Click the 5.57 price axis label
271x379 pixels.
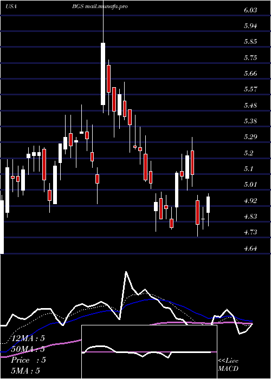(250, 89)
